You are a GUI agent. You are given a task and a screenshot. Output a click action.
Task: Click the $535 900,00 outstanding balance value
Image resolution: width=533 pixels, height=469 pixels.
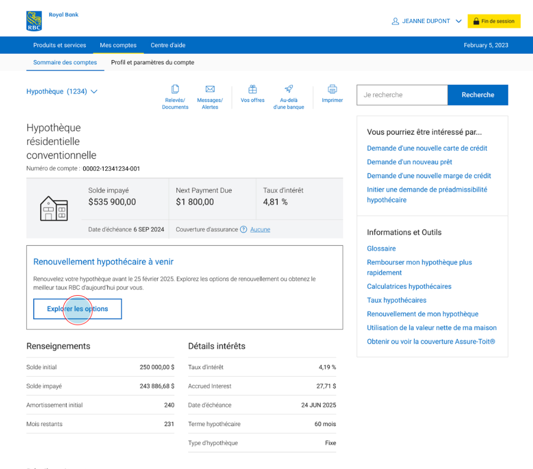[x=112, y=202]
